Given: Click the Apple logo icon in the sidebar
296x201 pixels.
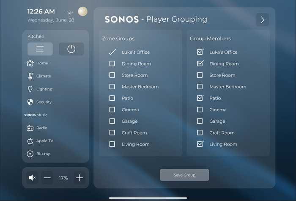Looking at the screenshot, I should 30,141.
